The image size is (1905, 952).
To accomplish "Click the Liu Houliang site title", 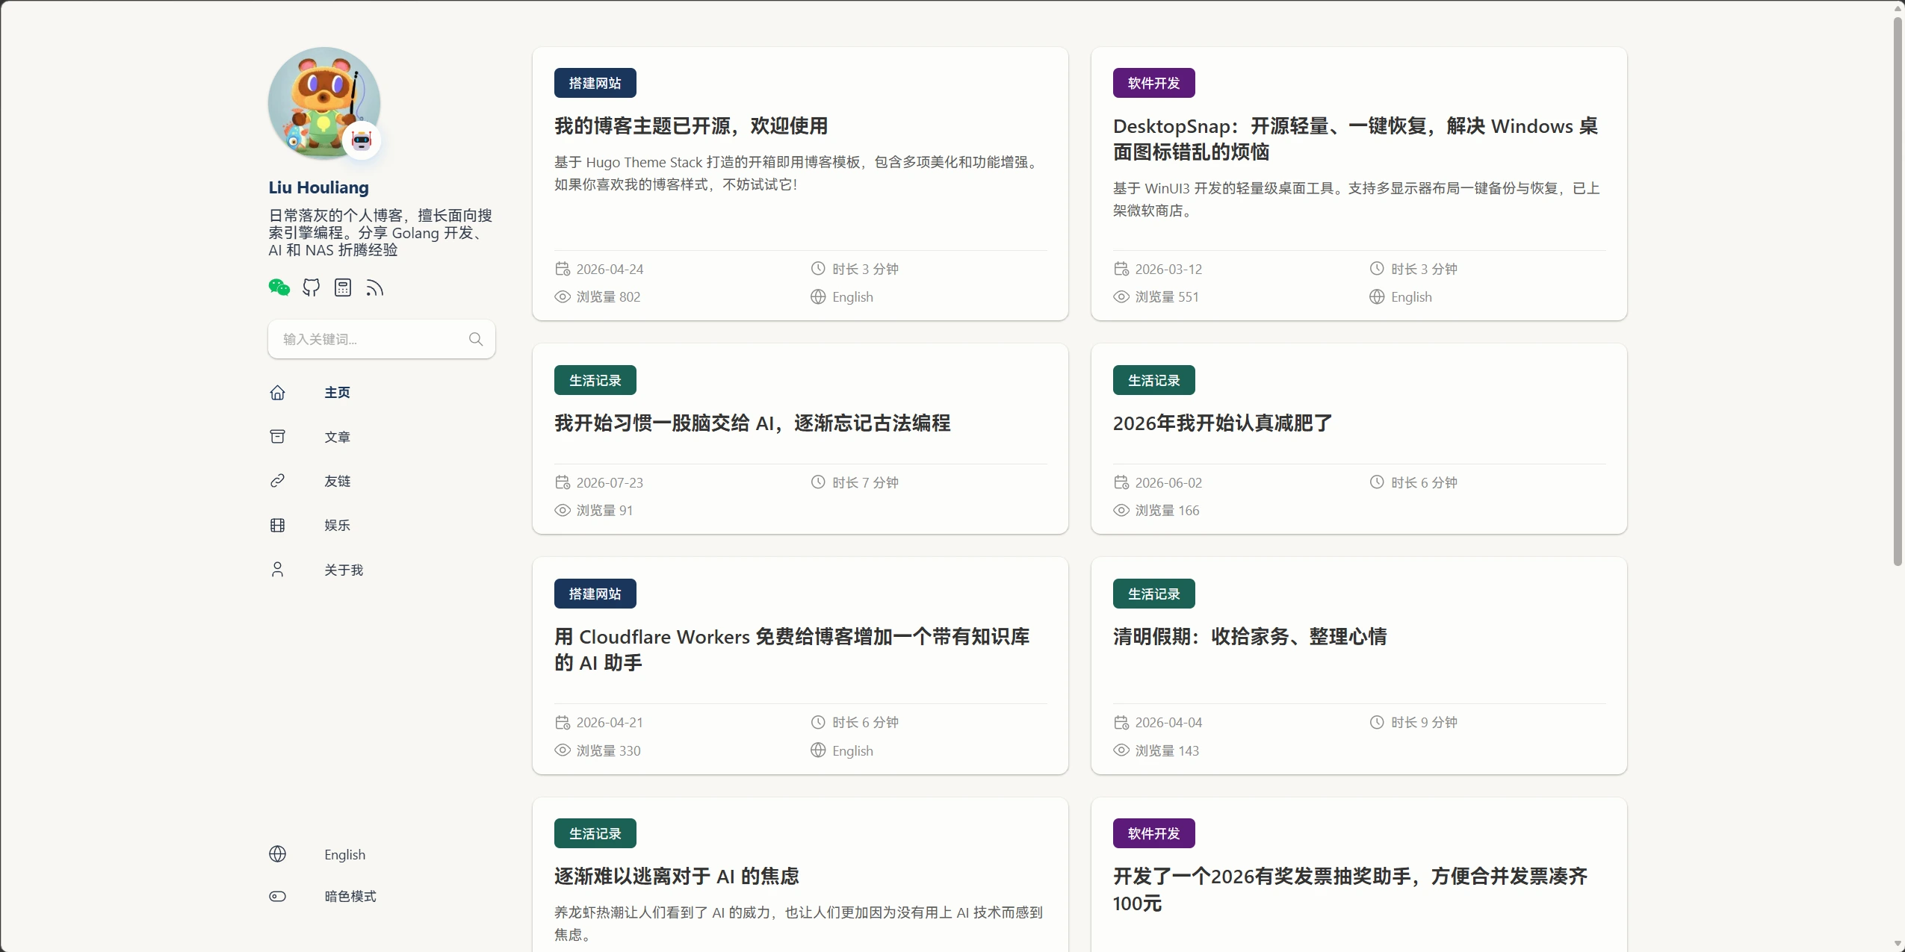I will point(319,187).
